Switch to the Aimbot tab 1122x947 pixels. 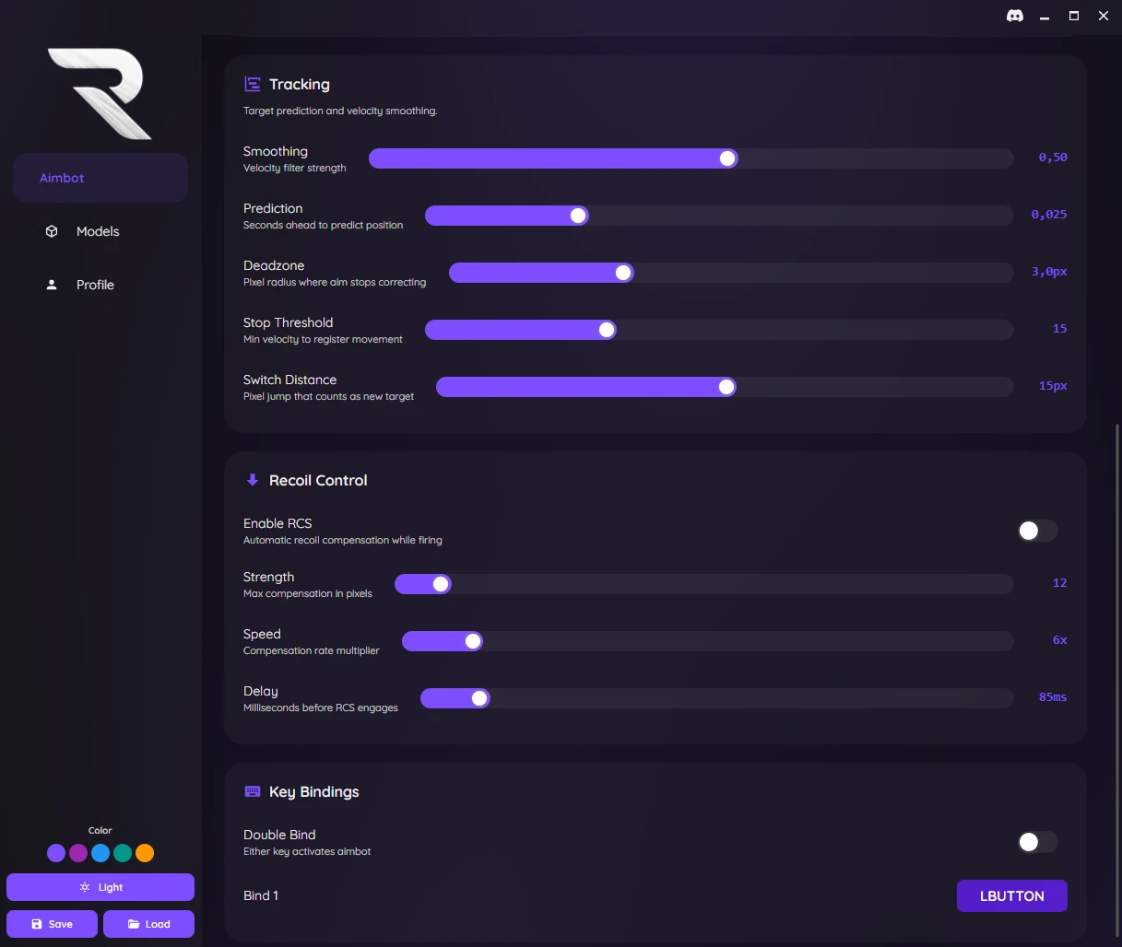[100, 178]
